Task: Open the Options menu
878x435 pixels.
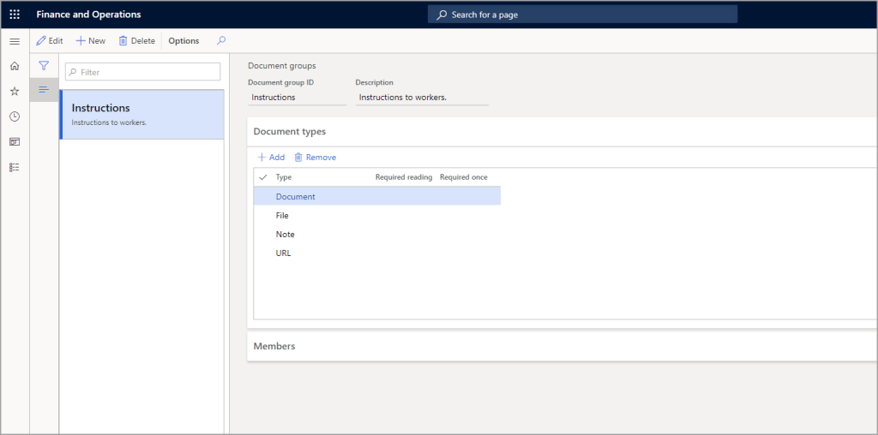Action: click(183, 40)
